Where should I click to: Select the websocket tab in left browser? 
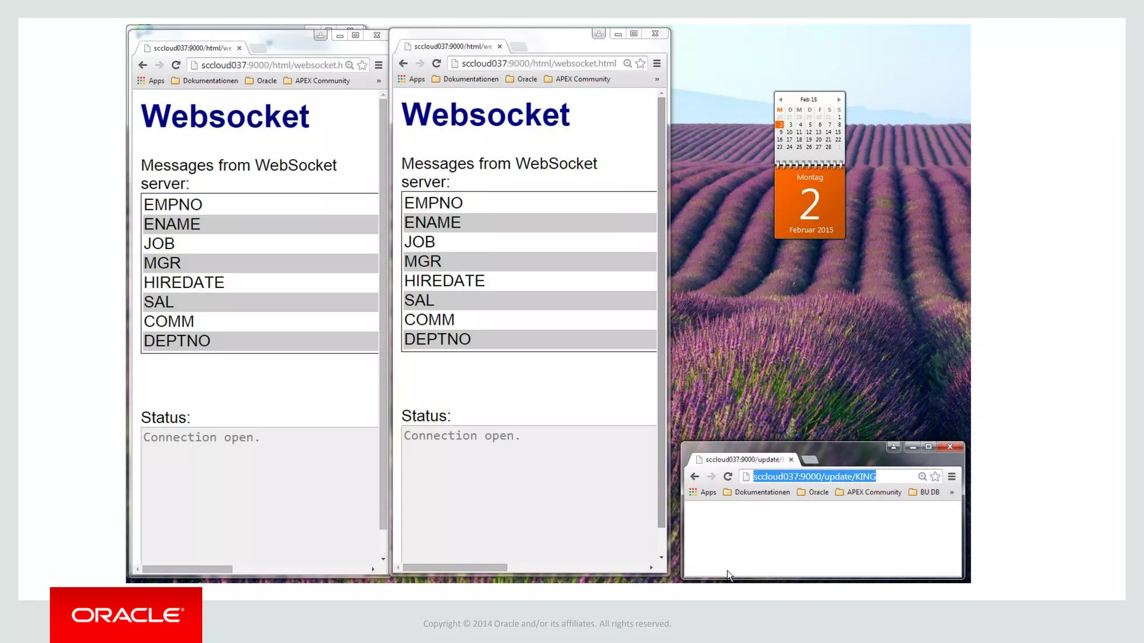coord(192,48)
